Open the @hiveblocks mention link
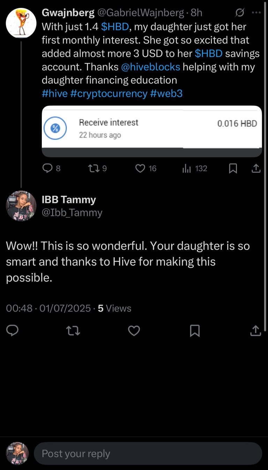Viewport: 268px width, 470px height. point(150,67)
